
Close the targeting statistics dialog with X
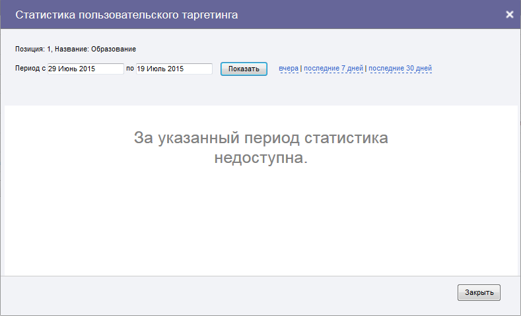509,15
